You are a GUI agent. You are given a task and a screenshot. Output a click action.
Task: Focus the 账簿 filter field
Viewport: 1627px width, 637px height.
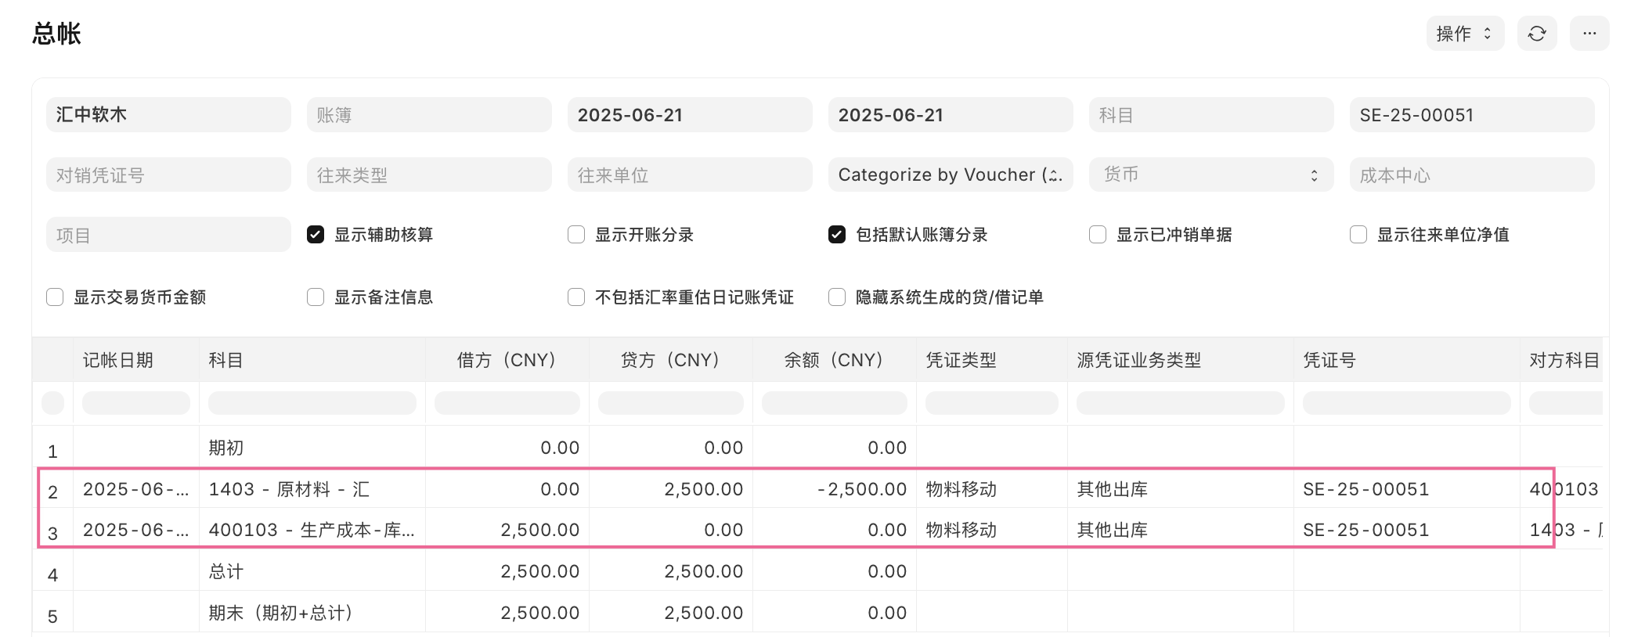point(429,115)
